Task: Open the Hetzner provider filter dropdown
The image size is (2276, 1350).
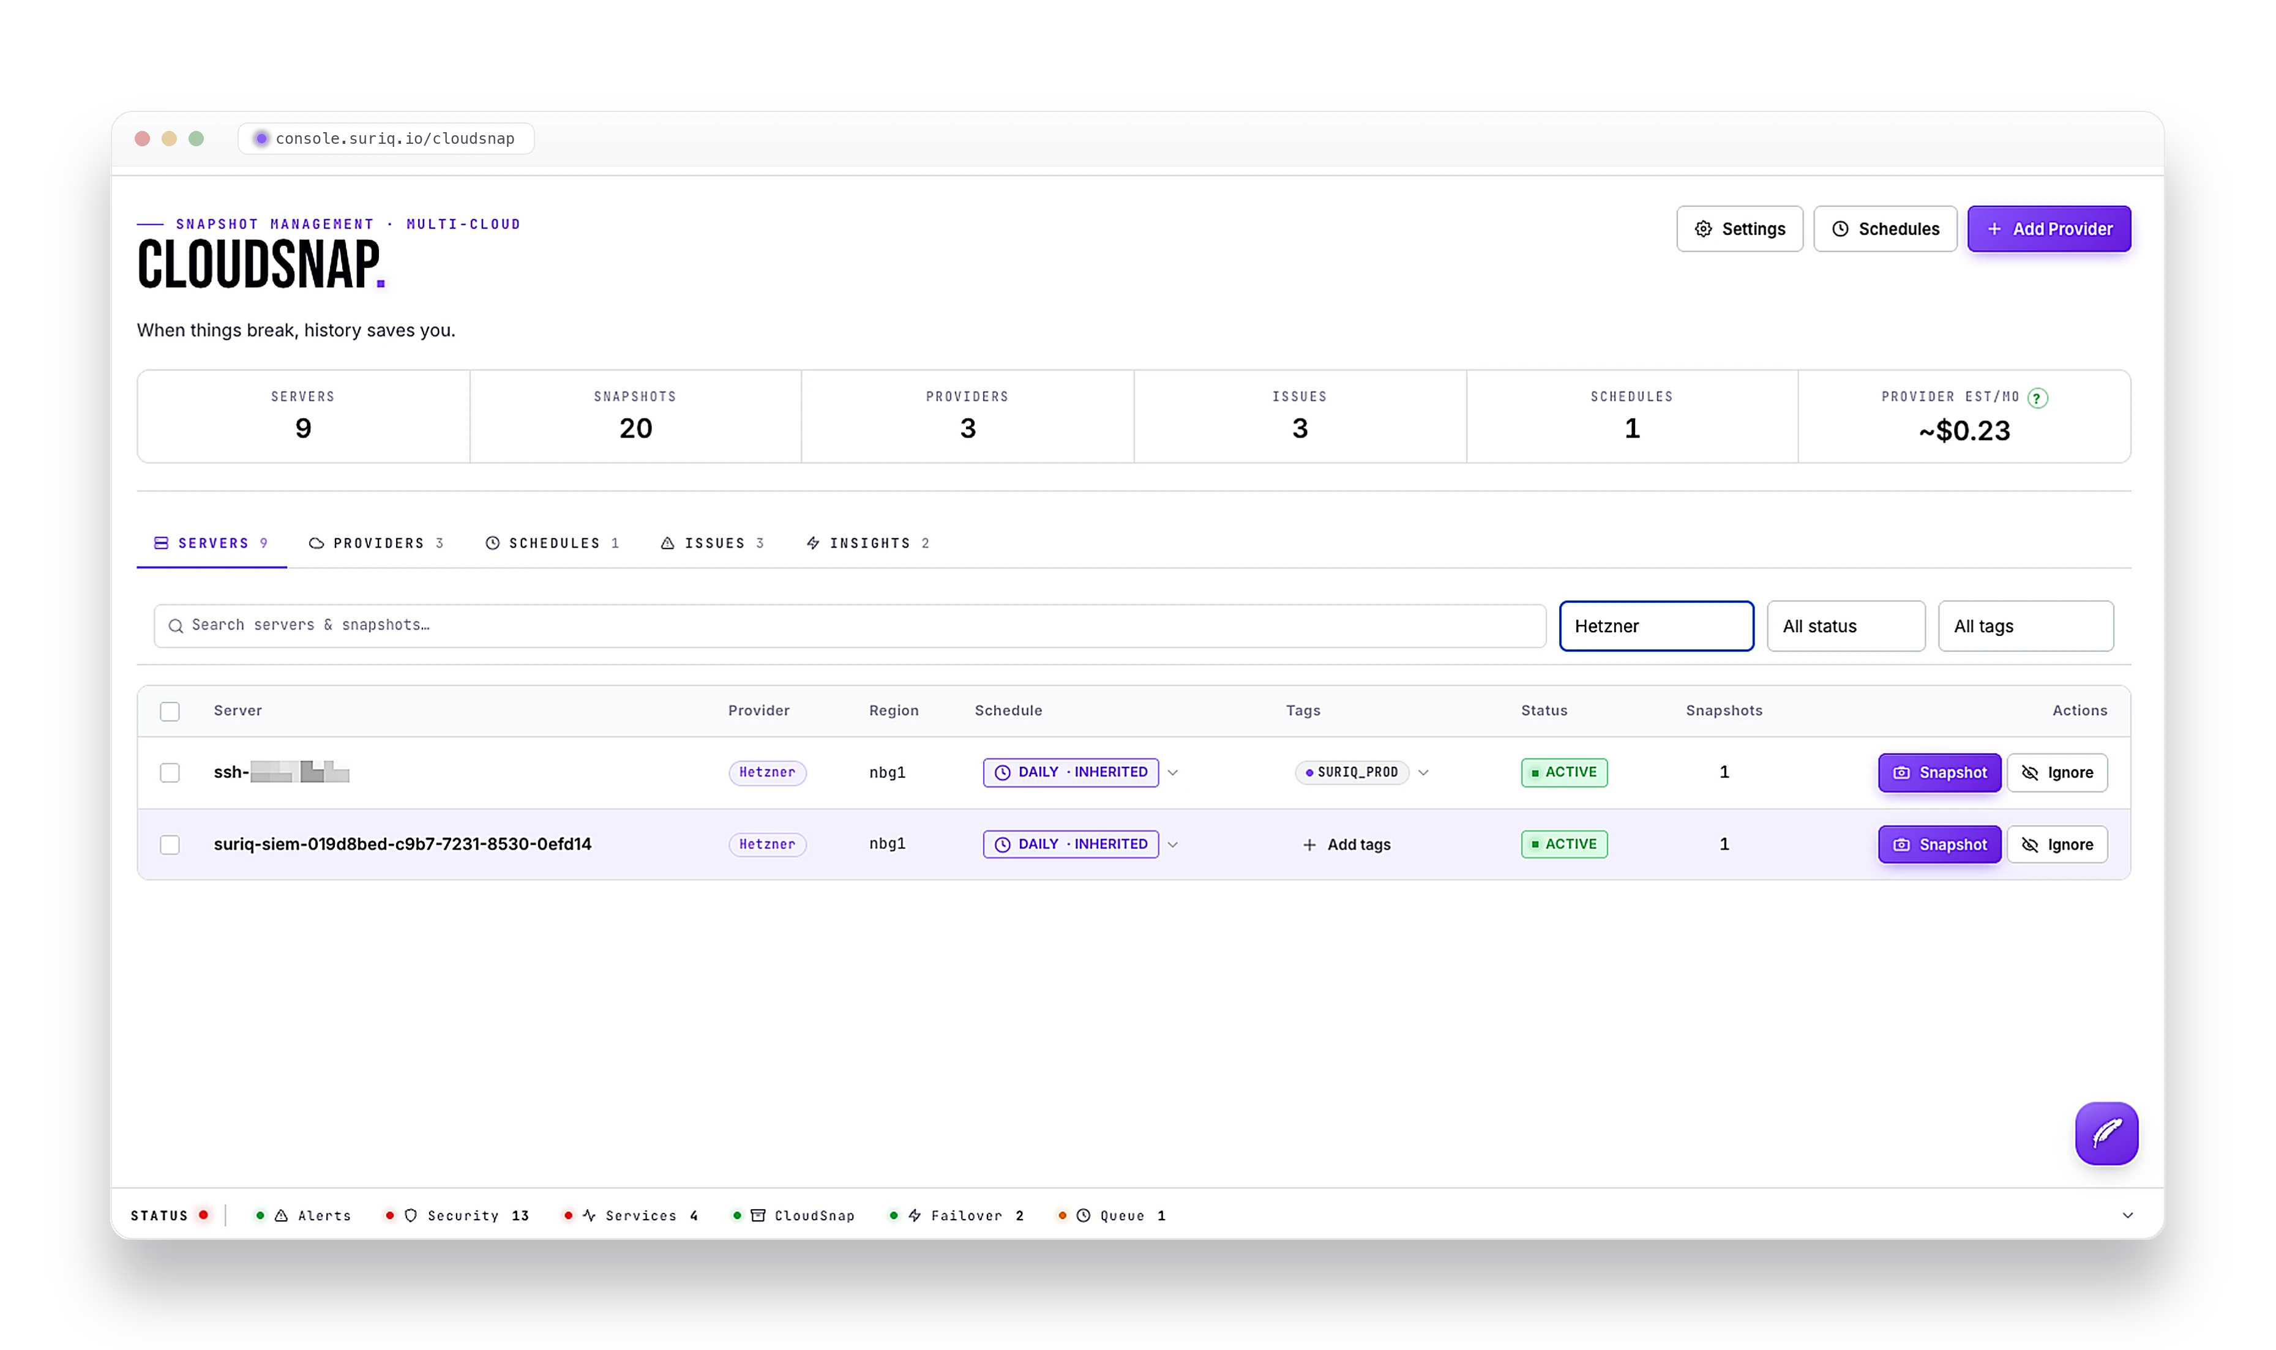Action: (x=1655, y=626)
